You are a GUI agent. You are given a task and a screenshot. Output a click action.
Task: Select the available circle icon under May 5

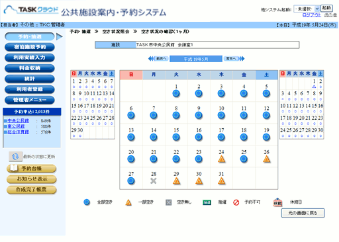266,94
